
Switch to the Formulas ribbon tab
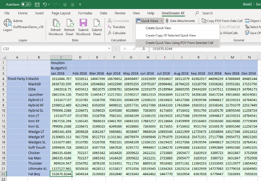85,13
